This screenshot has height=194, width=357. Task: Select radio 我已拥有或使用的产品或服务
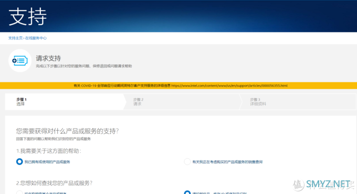(19, 161)
